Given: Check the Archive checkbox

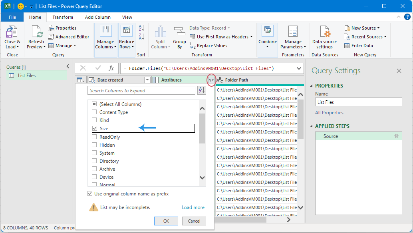Looking at the screenshot, I should tap(94, 169).
